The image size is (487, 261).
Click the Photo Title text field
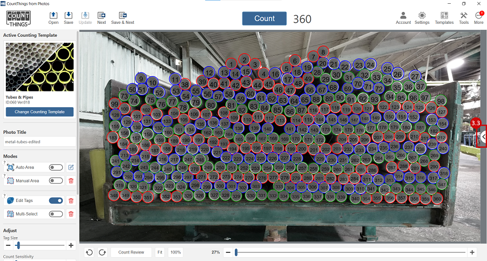(x=40, y=142)
